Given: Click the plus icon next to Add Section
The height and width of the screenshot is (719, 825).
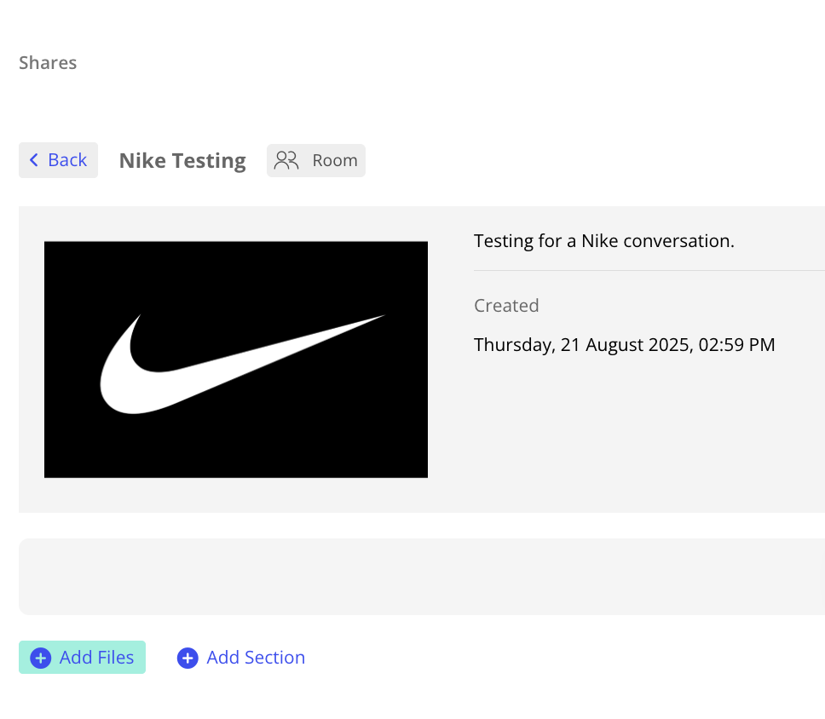Looking at the screenshot, I should pos(187,658).
